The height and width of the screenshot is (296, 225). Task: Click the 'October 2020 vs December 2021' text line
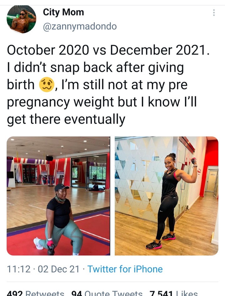pos(108,50)
